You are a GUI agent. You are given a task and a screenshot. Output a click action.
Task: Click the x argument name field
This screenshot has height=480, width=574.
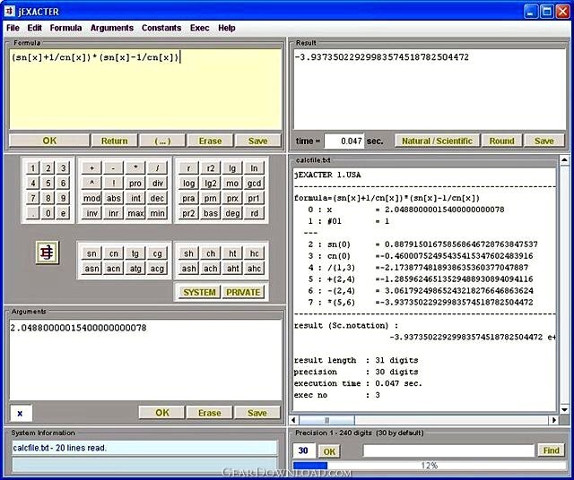(x=21, y=413)
